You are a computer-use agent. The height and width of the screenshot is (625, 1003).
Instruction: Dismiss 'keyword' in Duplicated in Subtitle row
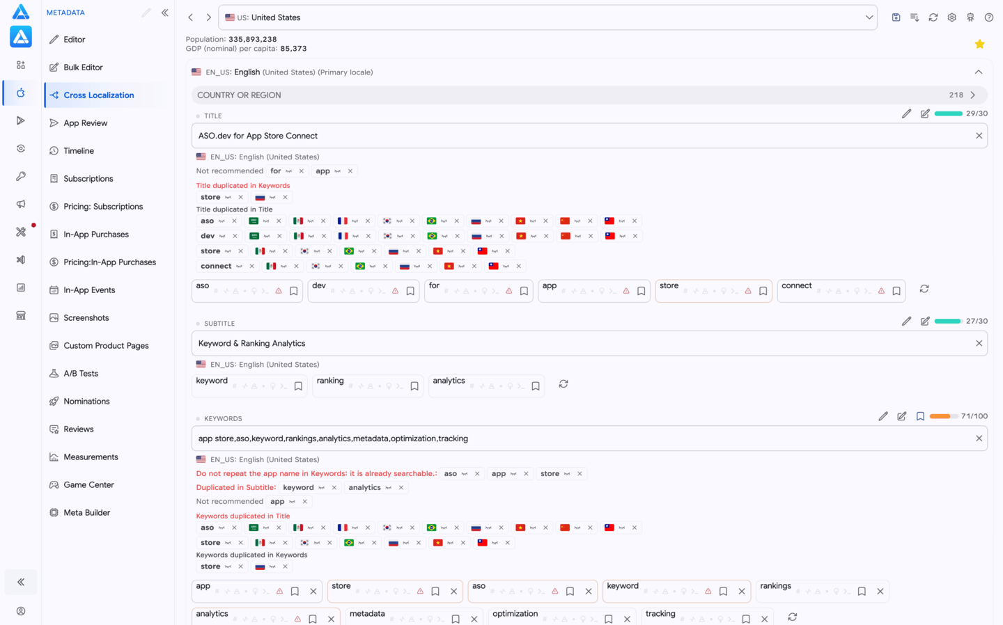coord(334,488)
